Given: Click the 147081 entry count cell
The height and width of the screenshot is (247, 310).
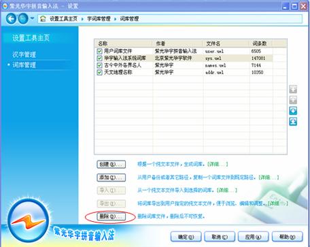Looking at the screenshot, I should pos(258,59).
